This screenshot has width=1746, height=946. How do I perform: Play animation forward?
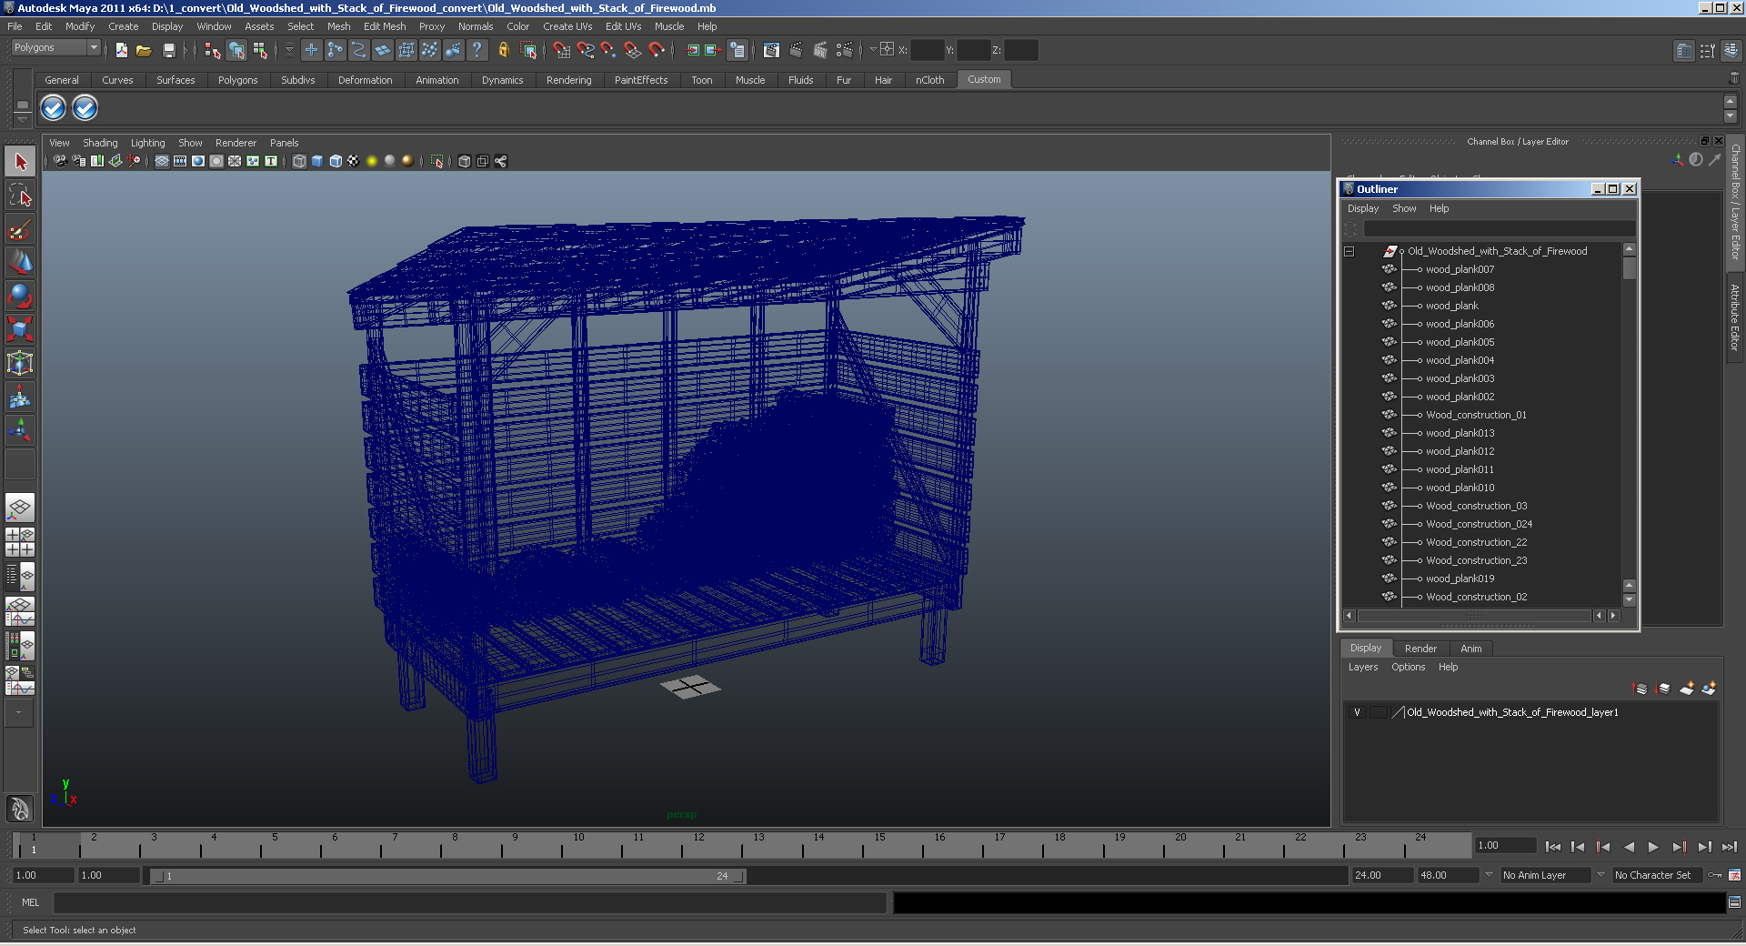[x=1653, y=847]
